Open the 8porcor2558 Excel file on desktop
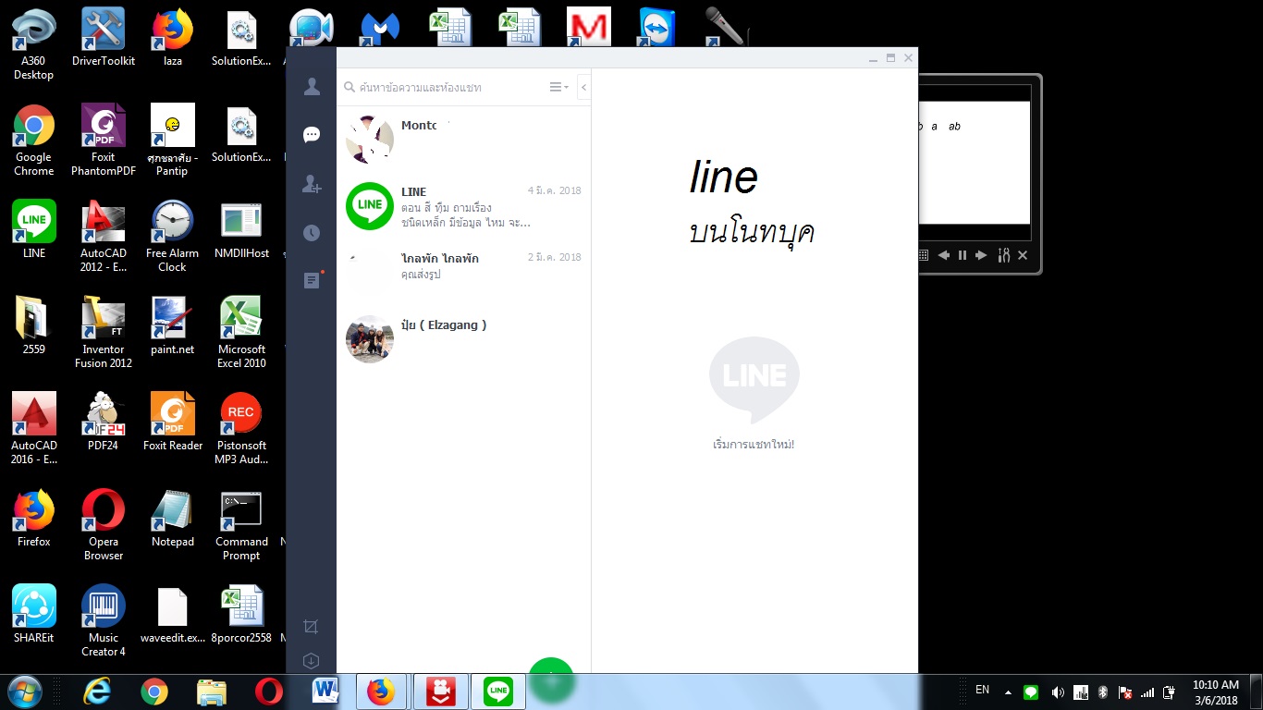This screenshot has height=710, width=1263. click(x=241, y=614)
